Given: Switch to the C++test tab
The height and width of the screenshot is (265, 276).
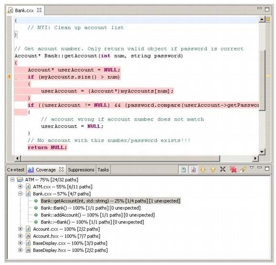Looking at the screenshot, I should click(15, 170).
